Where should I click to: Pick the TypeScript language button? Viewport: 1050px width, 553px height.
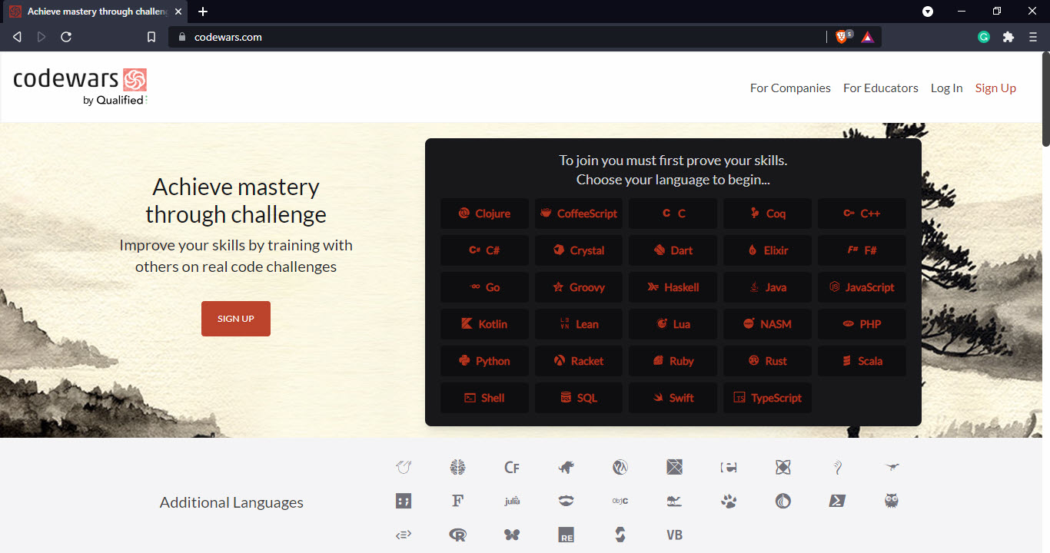point(767,398)
